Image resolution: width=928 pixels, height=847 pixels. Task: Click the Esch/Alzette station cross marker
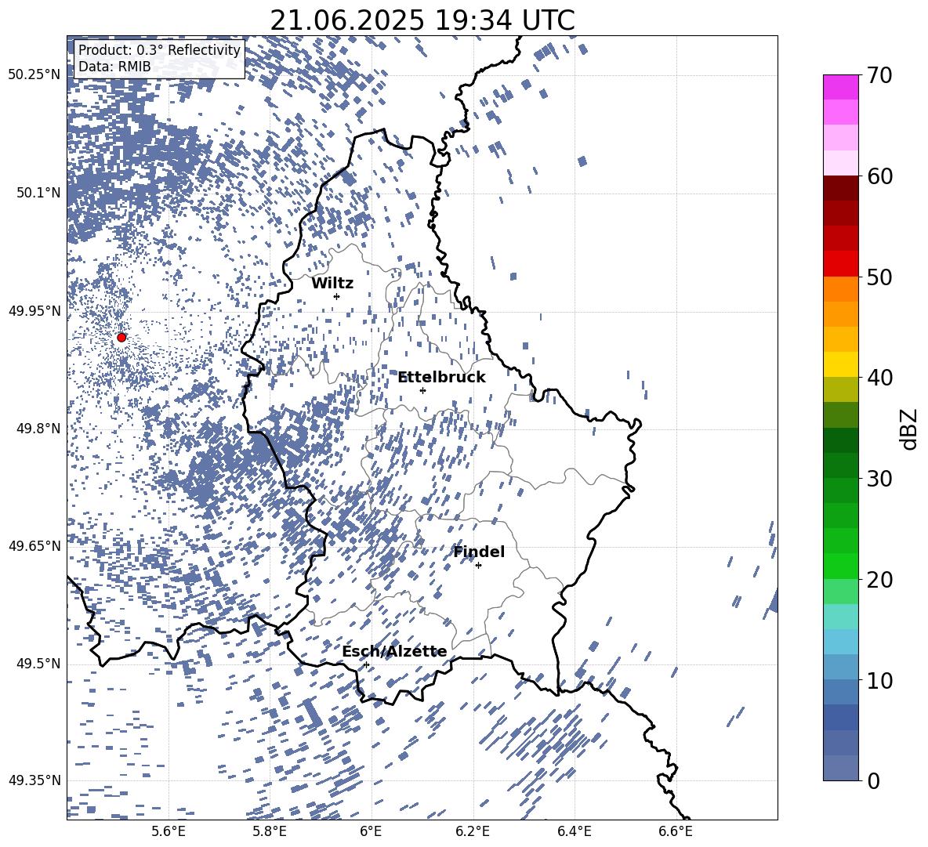[x=366, y=664]
